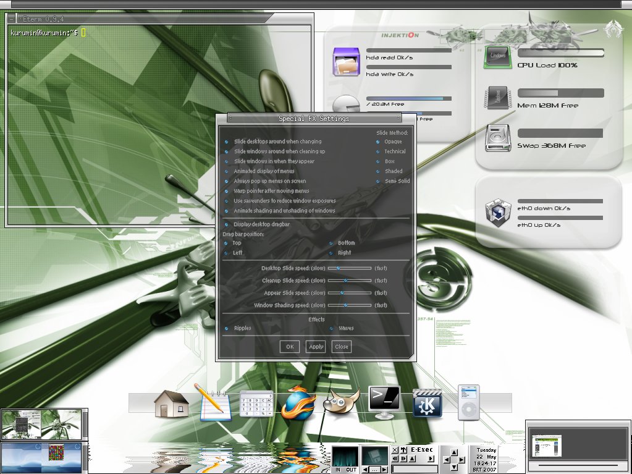Select the 'Opaque' slide method

[x=377, y=142]
